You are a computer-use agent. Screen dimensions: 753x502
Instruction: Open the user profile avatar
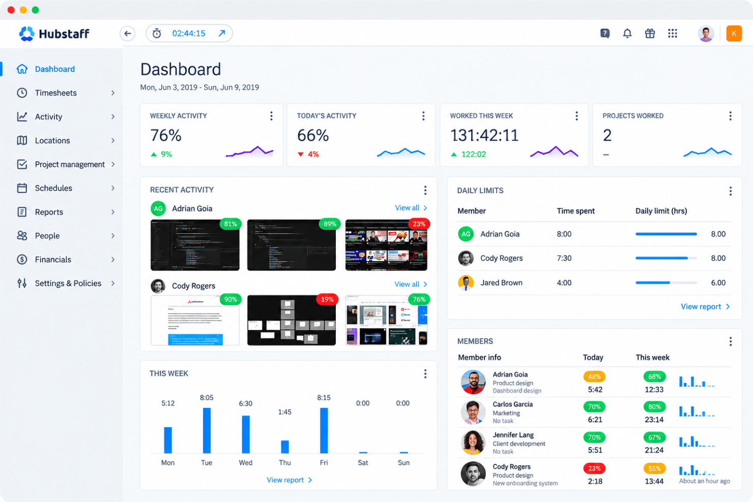click(x=706, y=34)
